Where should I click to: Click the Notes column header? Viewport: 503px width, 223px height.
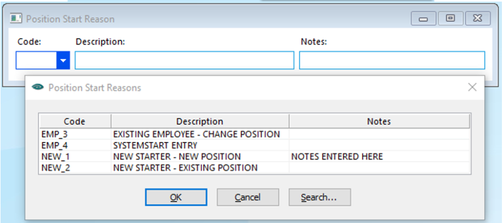click(379, 121)
